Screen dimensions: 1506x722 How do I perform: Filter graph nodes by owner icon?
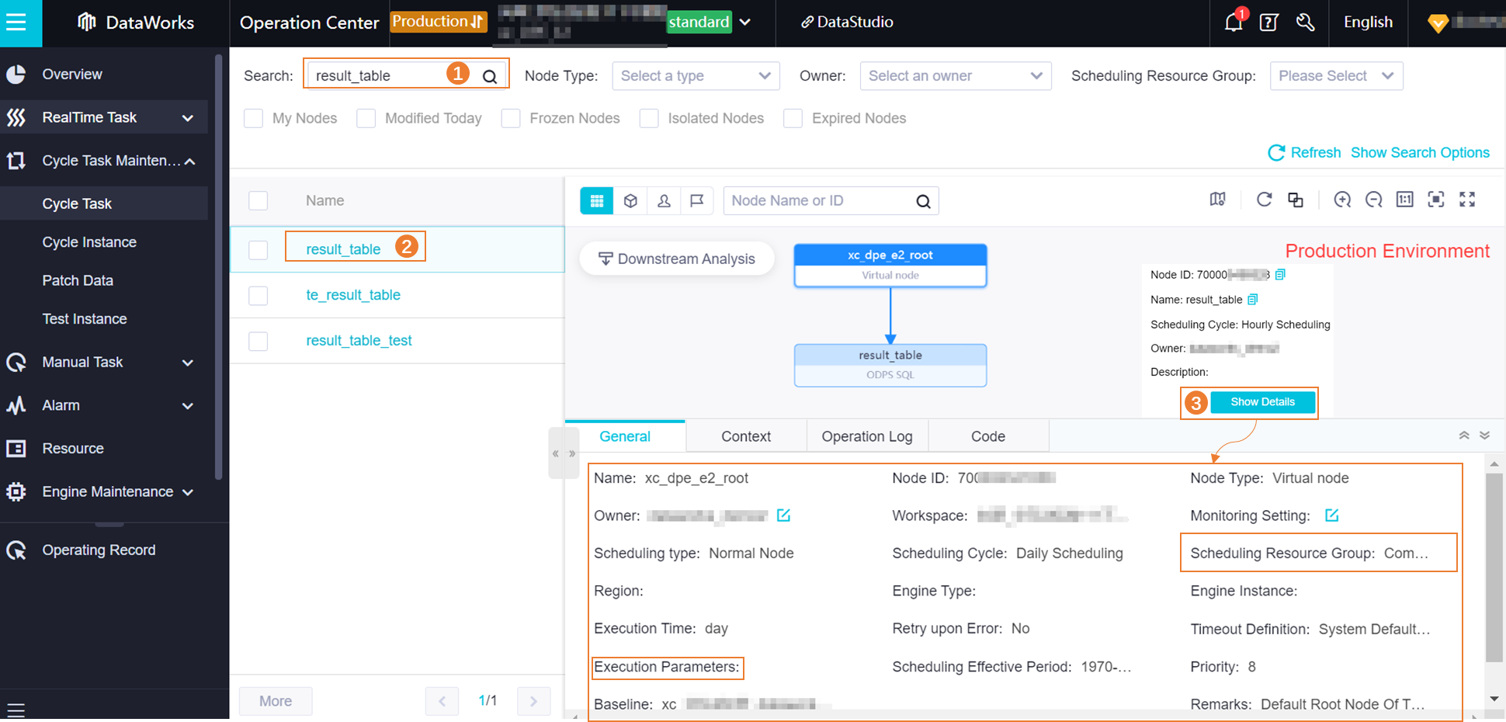(664, 200)
